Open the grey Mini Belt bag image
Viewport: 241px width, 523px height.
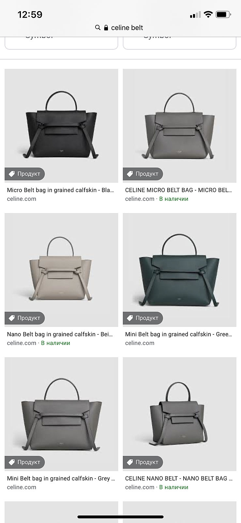(61, 414)
